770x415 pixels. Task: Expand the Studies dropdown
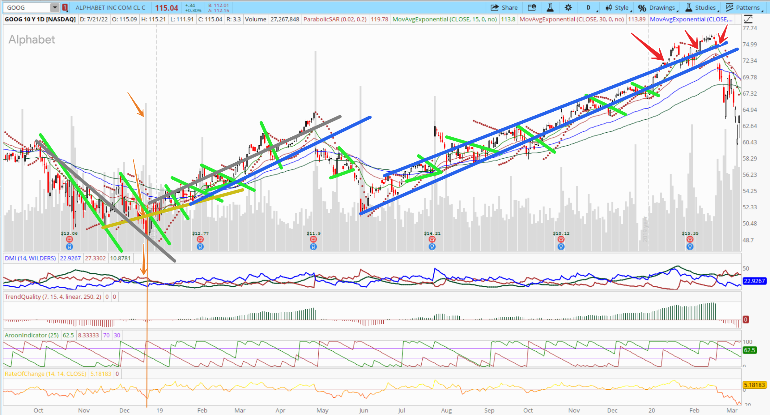click(x=701, y=7)
